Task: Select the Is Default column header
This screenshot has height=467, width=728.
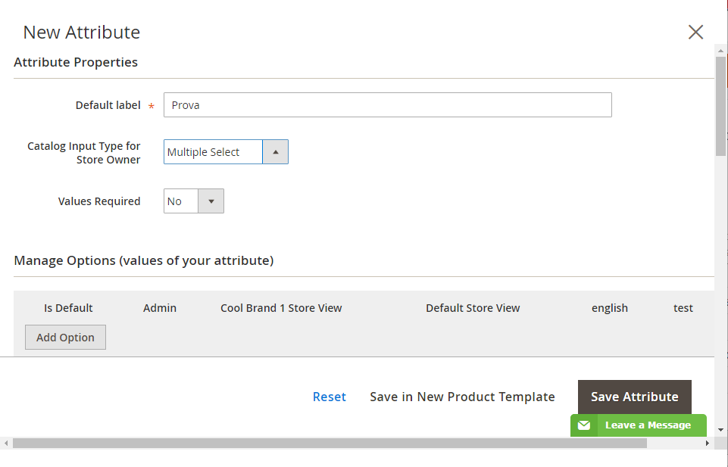Action: 68,308
